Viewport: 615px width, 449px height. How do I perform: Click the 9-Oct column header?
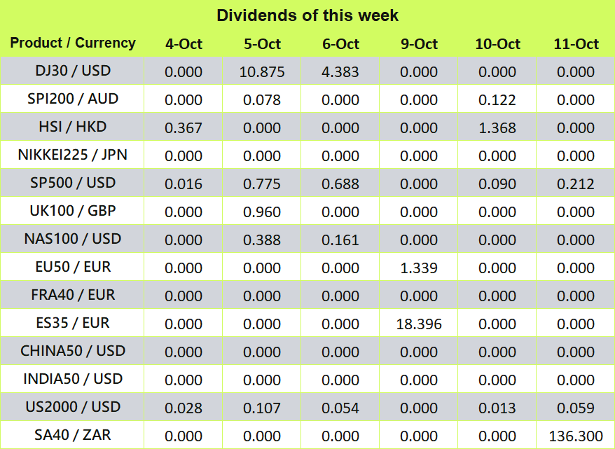419,44
